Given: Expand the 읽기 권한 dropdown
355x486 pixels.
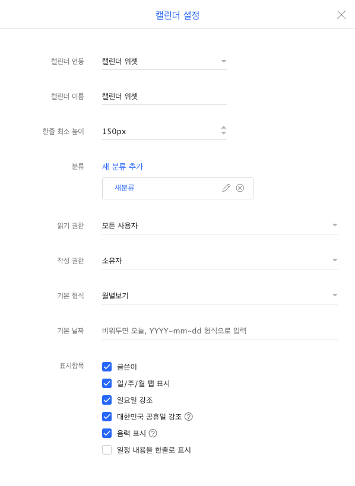Looking at the screenshot, I should coord(220,225).
